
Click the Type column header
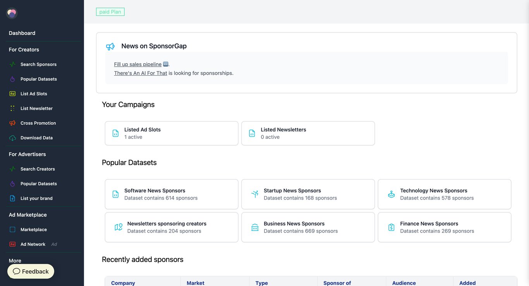[262, 283]
